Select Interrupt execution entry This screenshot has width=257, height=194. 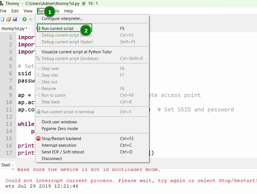(92, 145)
